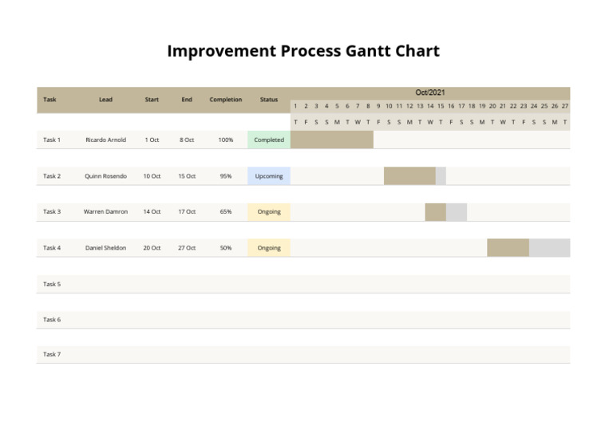This screenshot has width=613, height=433.
Task: Select the green Completed status badge
Action: coord(269,140)
